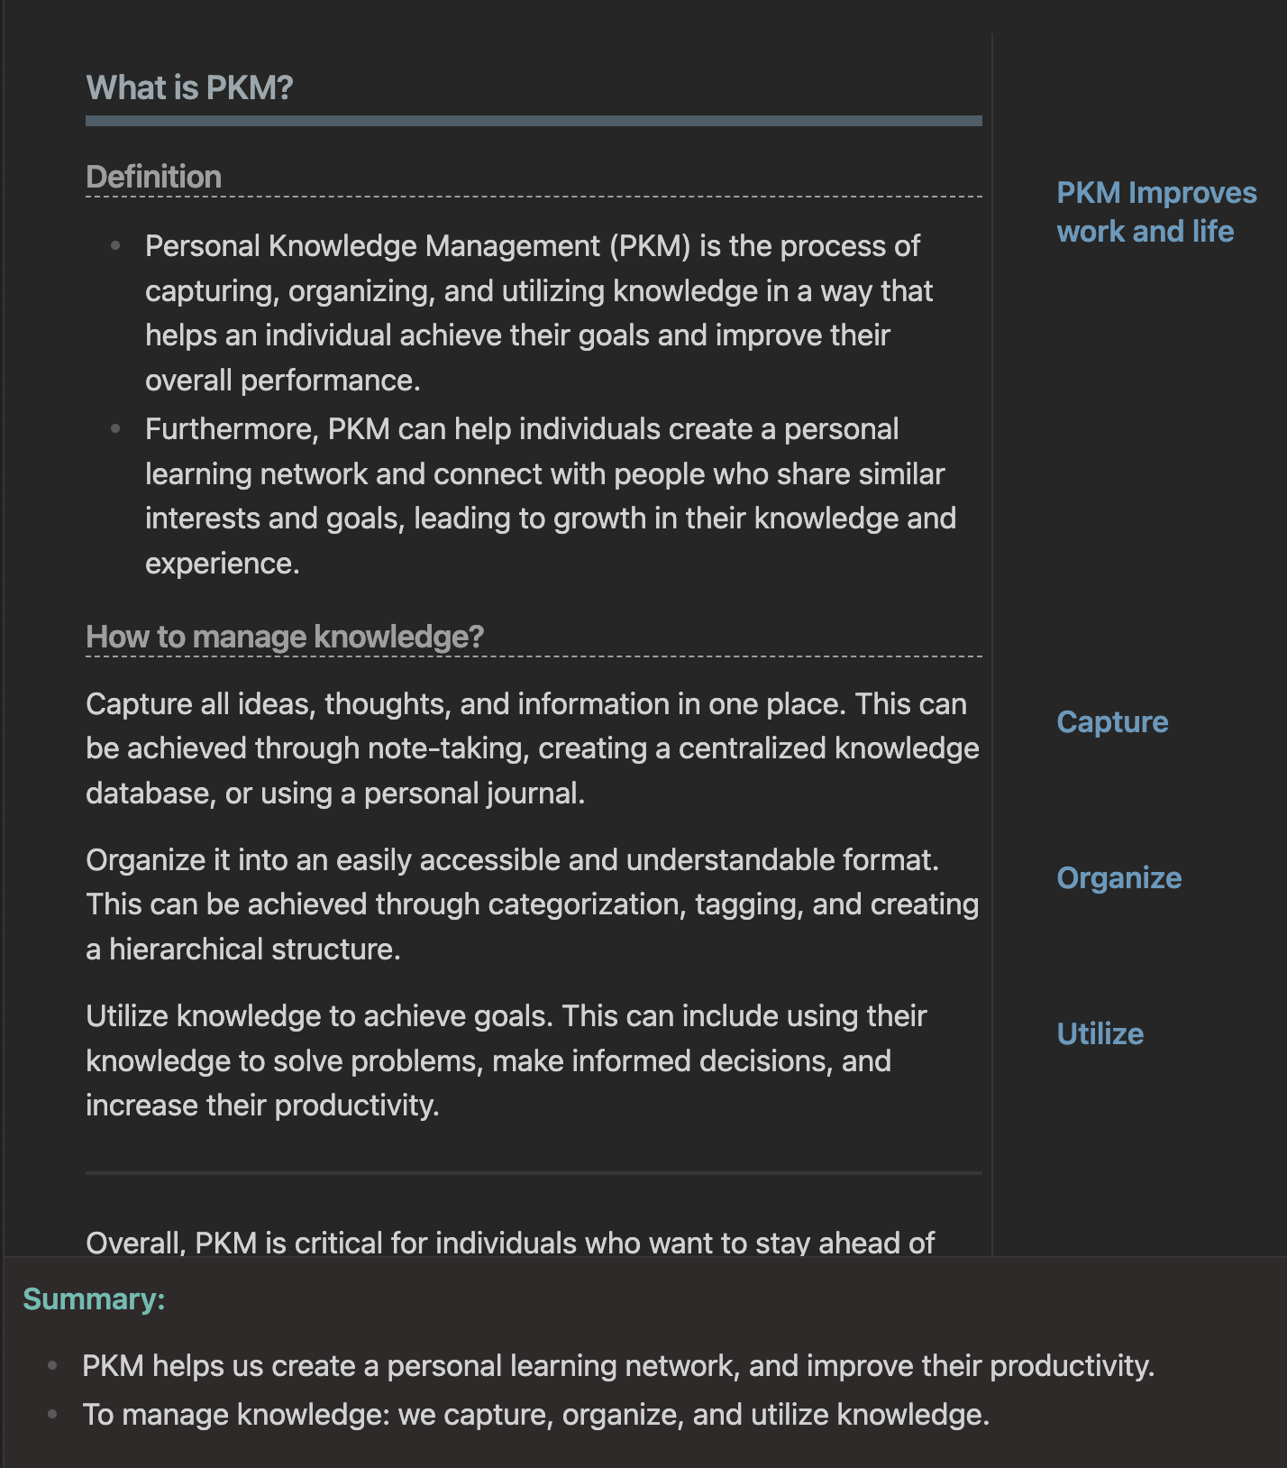Open the "PKM Improves work and life" cue
Image resolution: width=1287 pixels, height=1468 pixels.
click(1155, 212)
